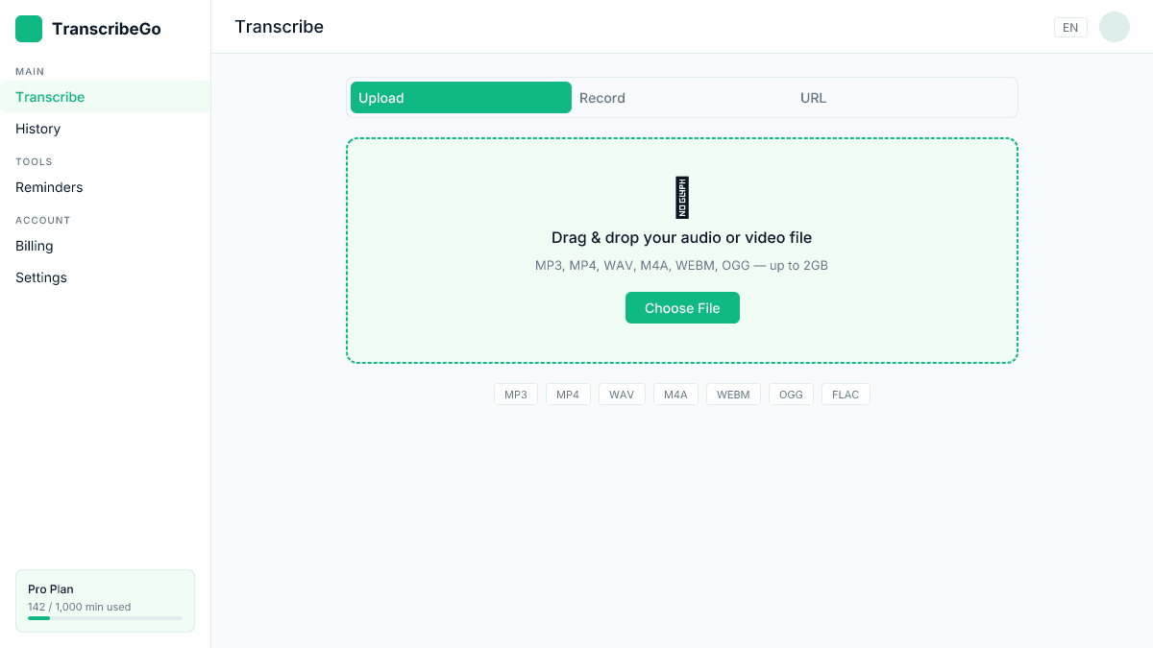The width and height of the screenshot is (1153, 648).
Task: Click the Choose File button
Action: pyautogui.click(x=682, y=308)
